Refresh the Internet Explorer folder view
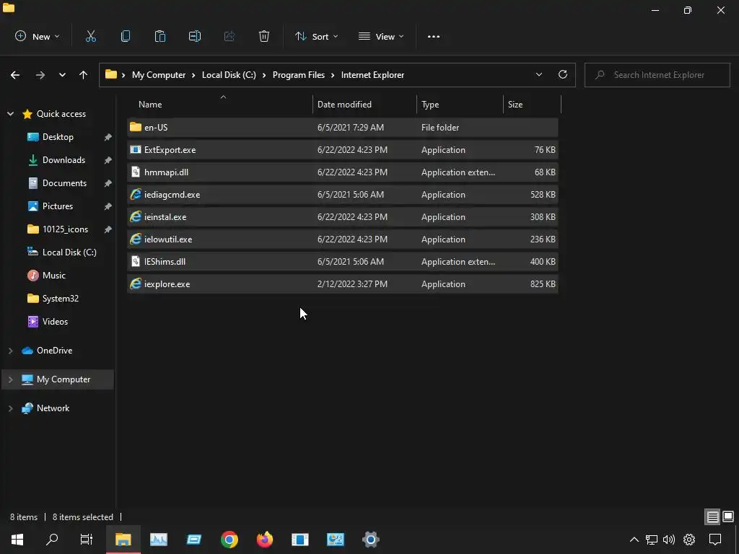The width and height of the screenshot is (739, 554). [563, 74]
